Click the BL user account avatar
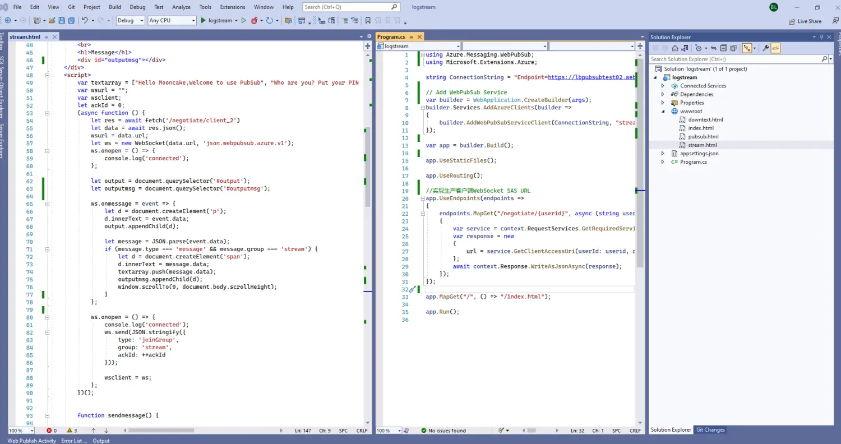Viewport: 841px width, 444px height. [x=774, y=7]
